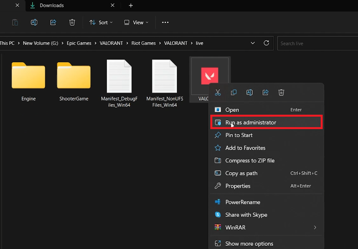The image size is (358, 249).
Task: Click the Share icon in context menu
Action: click(x=265, y=93)
